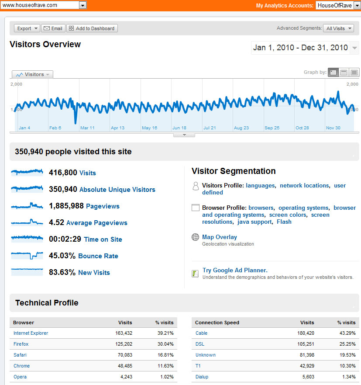361x385 pixels.
Task: Expand the date range picker arrow
Action: (354, 48)
